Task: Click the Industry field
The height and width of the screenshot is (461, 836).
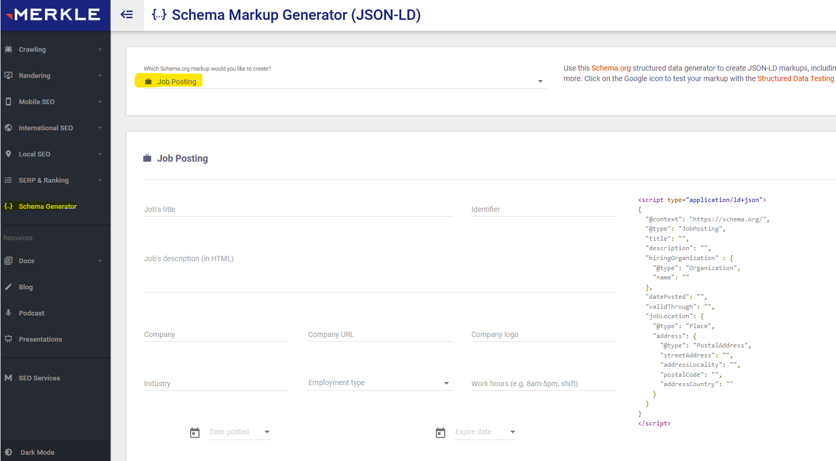Action: point(216,384)
